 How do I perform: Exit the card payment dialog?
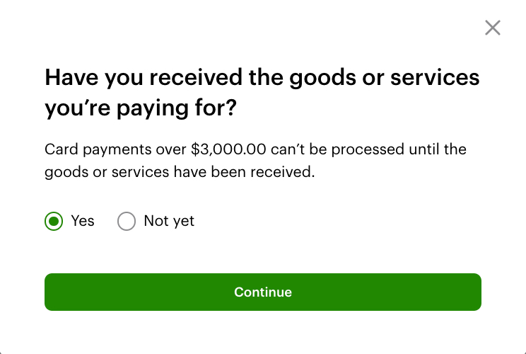pyautogui.click(x=492, y=28)
